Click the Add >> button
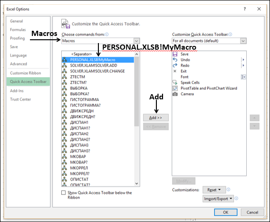Viewport: 270px width, 222px height. pos(155,118)
